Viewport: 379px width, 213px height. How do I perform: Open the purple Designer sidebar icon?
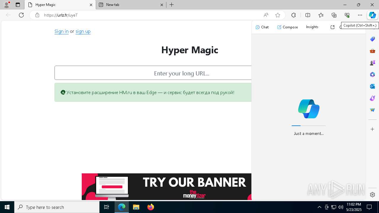372,98
